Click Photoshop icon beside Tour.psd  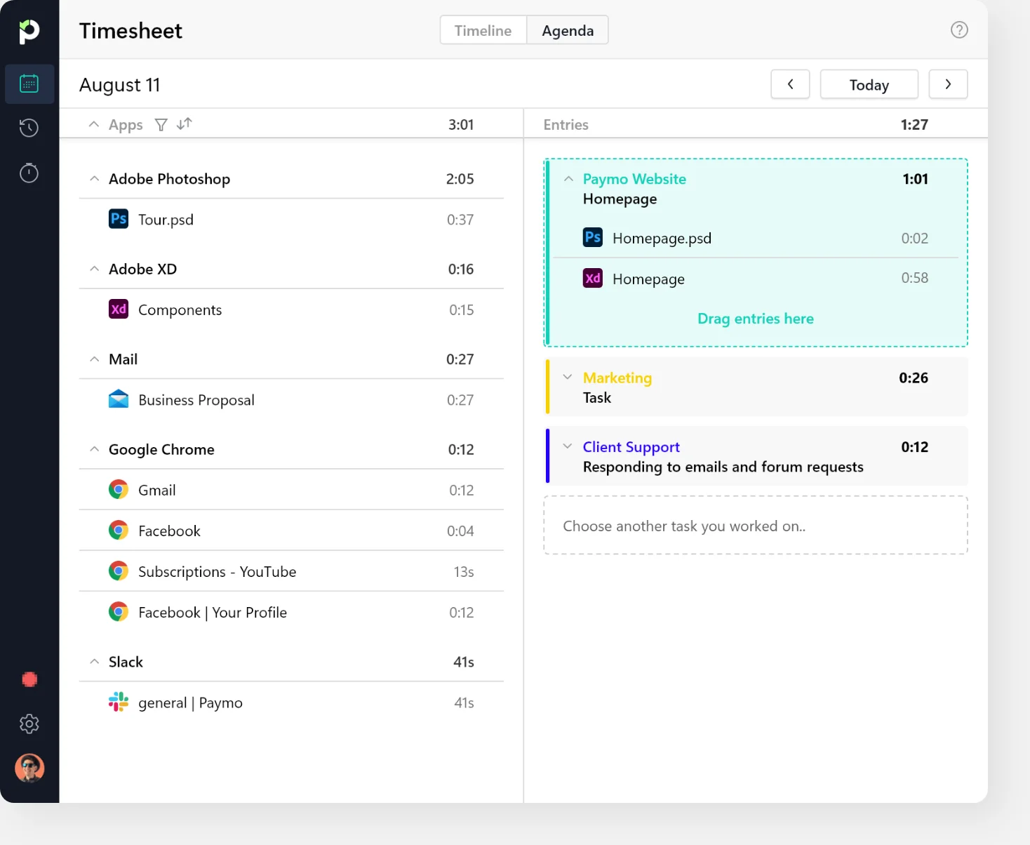[119, 219]
